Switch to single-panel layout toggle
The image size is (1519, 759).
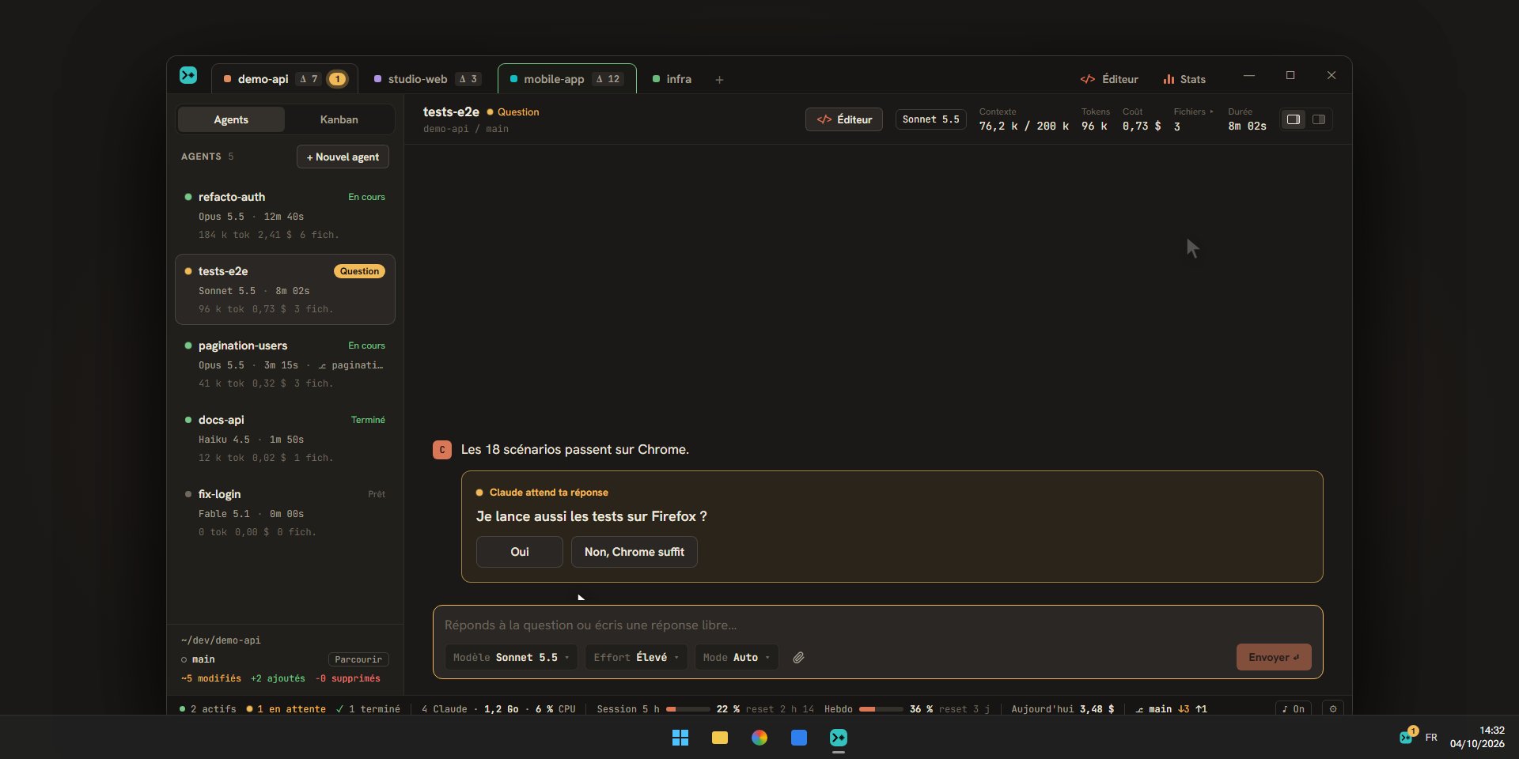tap(1294, 119)
